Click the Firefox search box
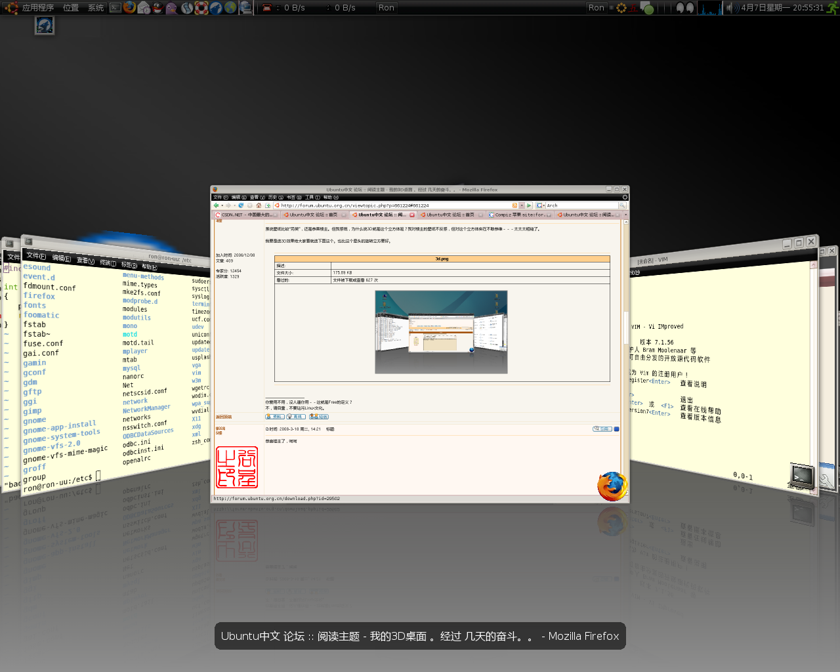Viewport: 840px width, 672px height. pyautogui.click(x=581, y=205)
